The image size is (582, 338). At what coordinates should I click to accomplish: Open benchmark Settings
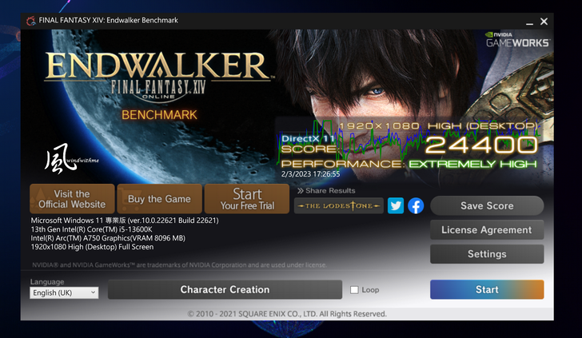pyautogui.click(x=487, y=254)
